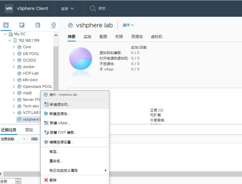Click the 搜索 search field
This screenshot has height=184, width=242.
click(102, 9)
